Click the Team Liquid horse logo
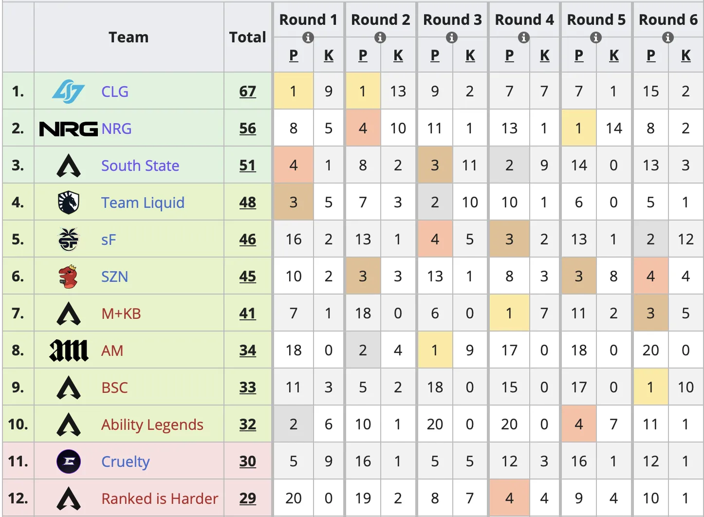 [68, 203]
